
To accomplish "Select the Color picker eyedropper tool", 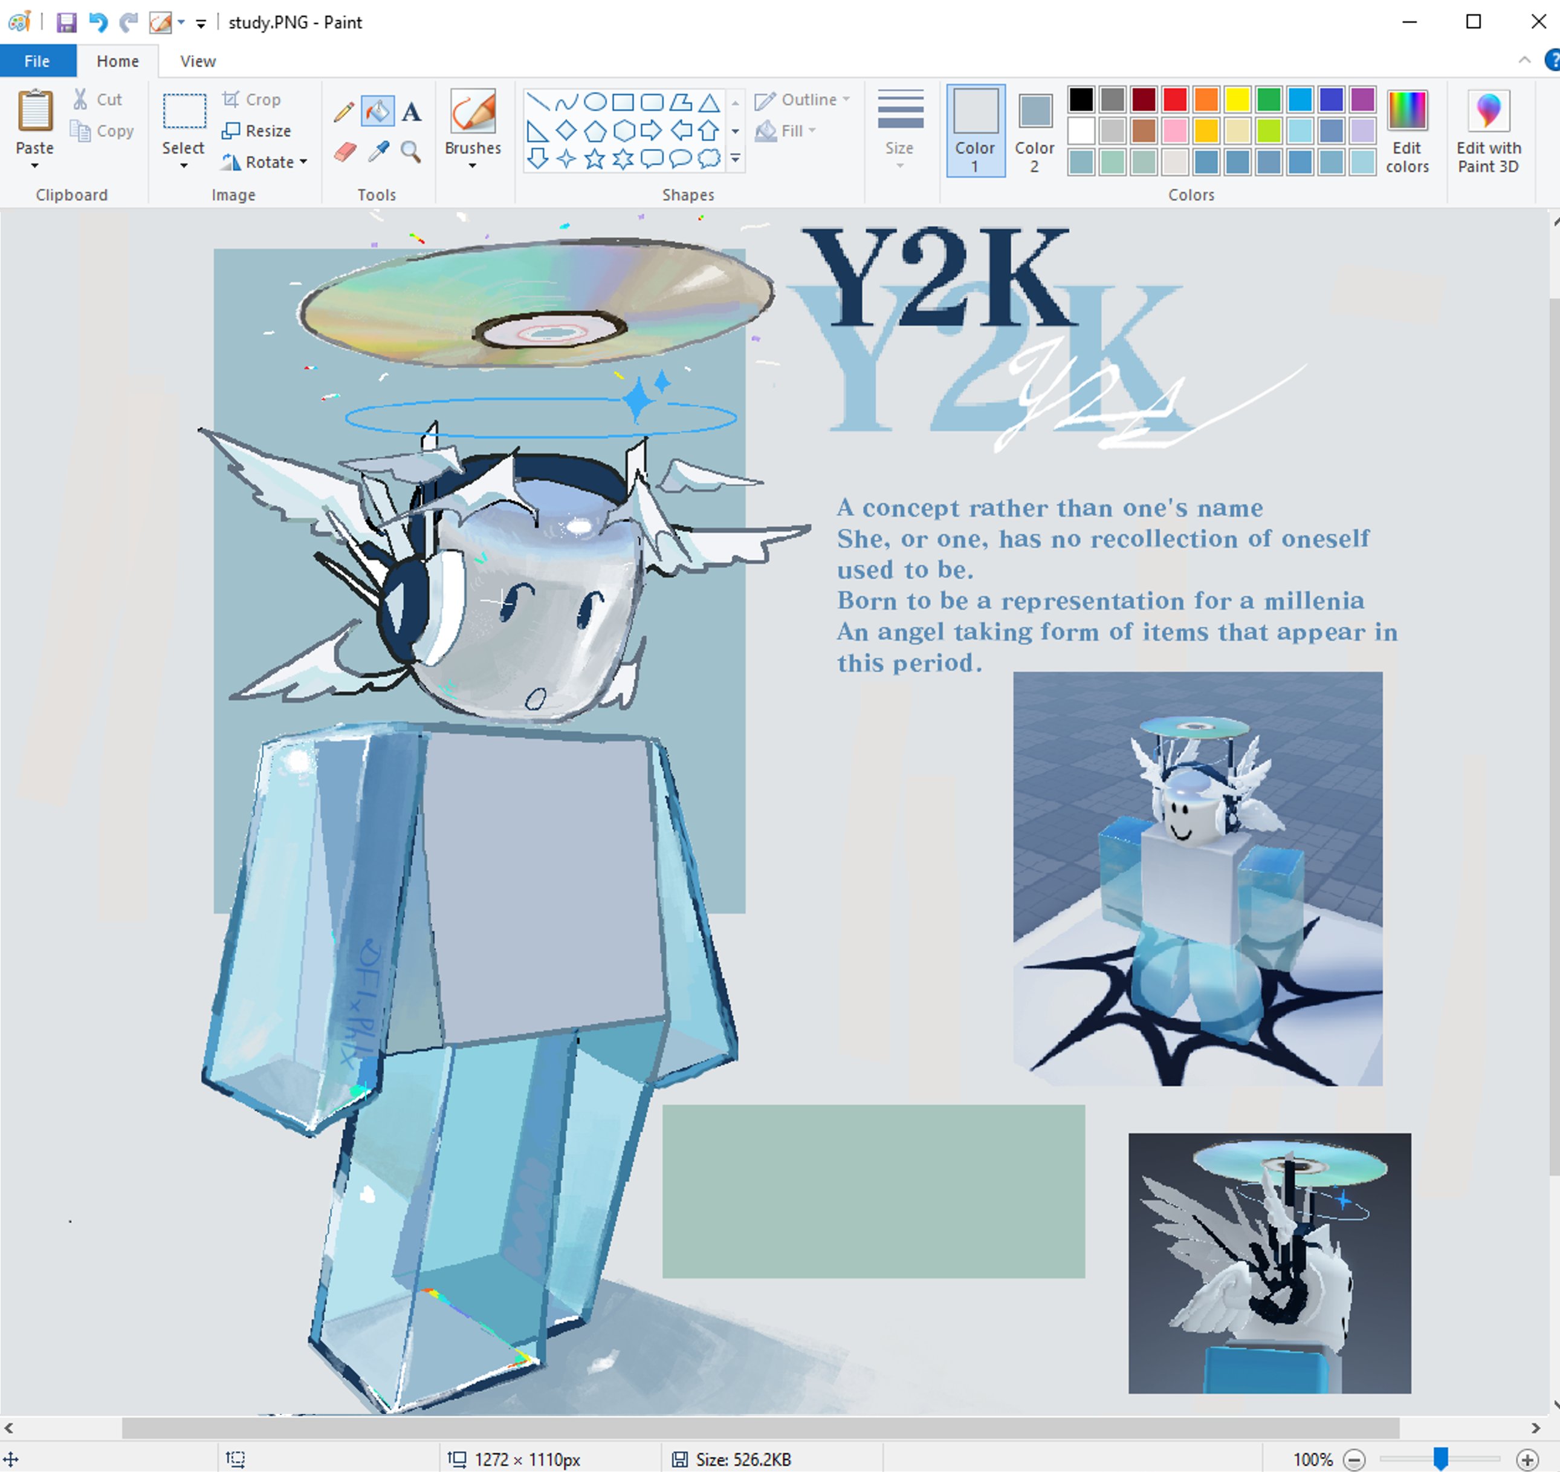I will tap(378, 151).
